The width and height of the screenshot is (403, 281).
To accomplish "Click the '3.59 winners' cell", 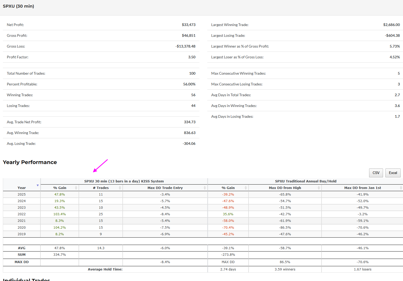I will point(285,269).
